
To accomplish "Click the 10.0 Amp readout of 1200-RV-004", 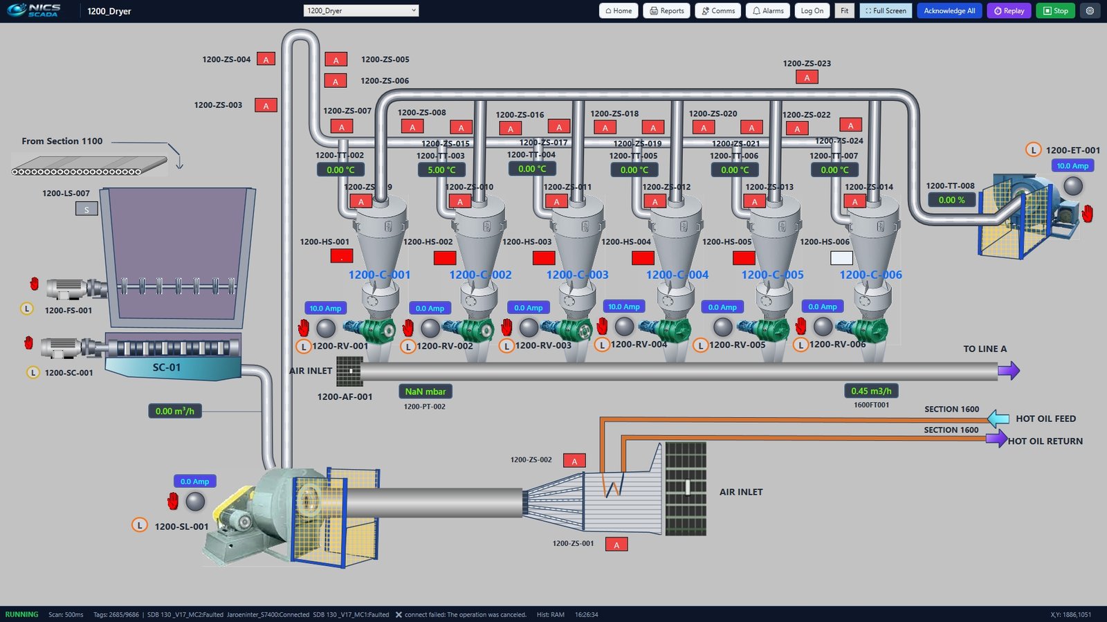I will pyautogui.click(x=623, y=307).
